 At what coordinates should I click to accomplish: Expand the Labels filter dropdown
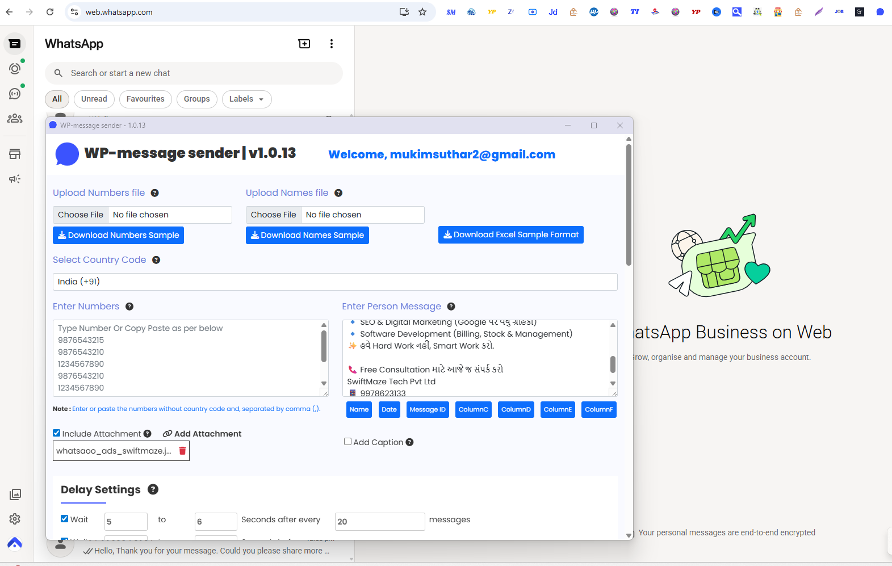point(246,99)
